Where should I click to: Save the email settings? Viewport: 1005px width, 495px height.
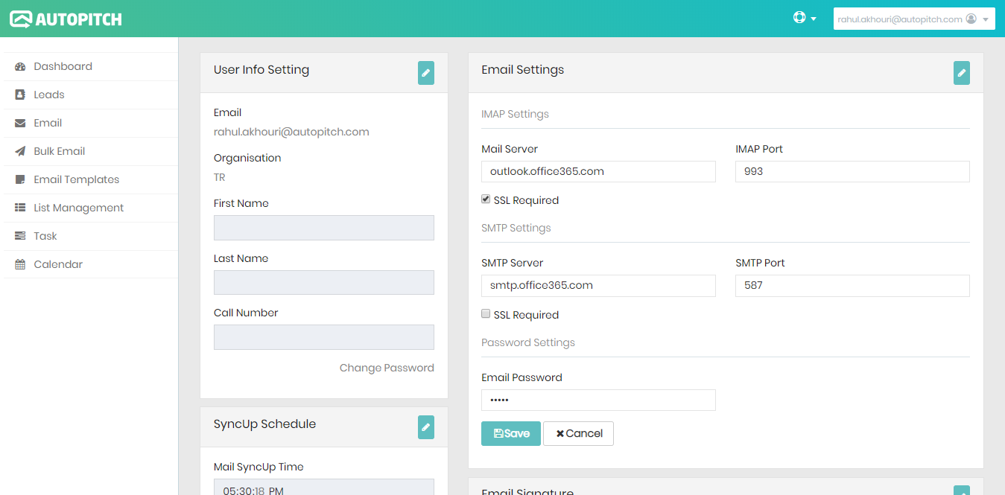(511, 434)
